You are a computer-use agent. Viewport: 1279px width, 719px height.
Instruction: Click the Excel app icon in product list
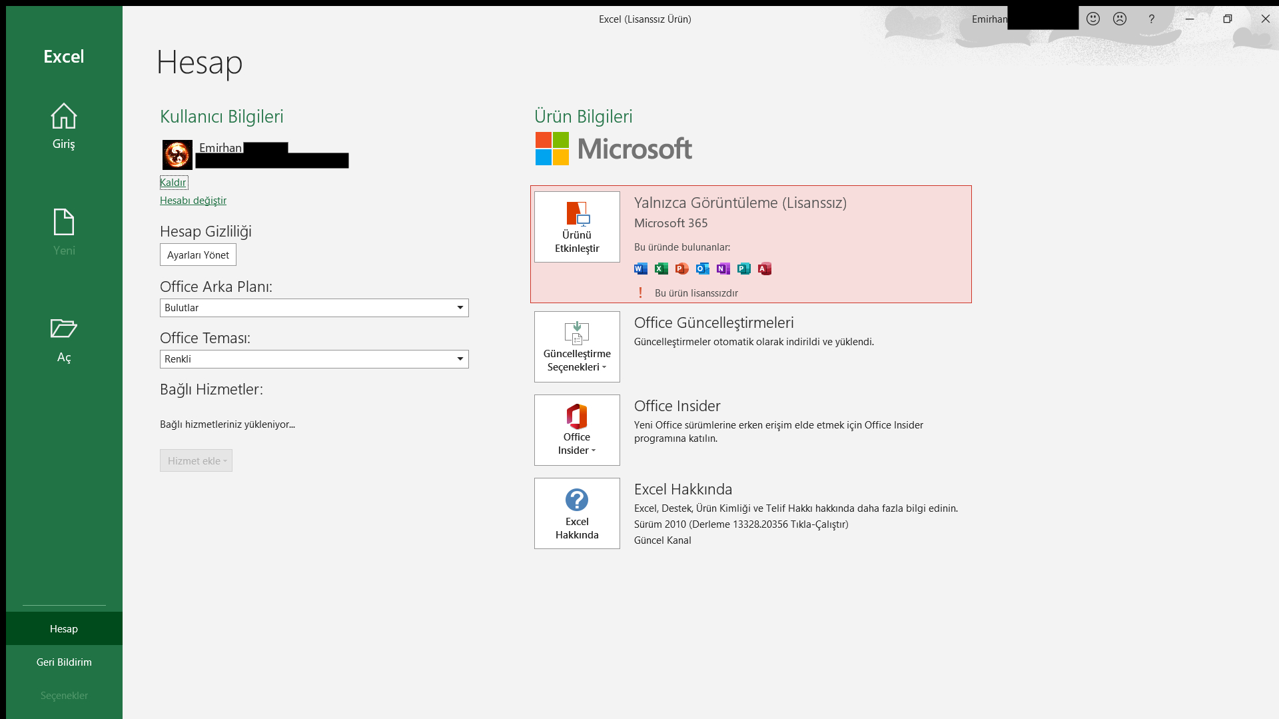(x=661, y=269)
